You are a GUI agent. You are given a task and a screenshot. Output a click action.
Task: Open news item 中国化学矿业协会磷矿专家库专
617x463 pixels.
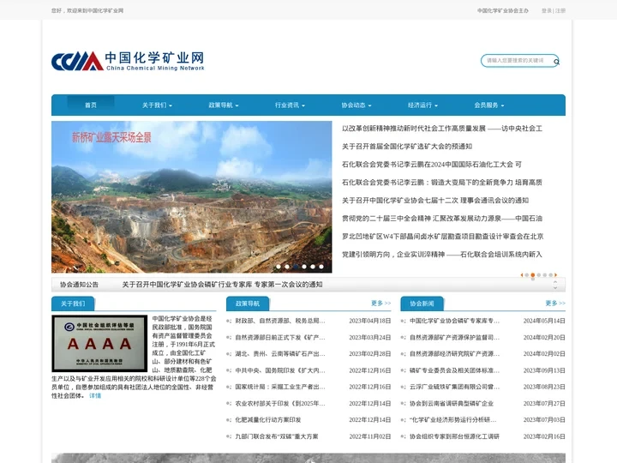click(454, 321)
